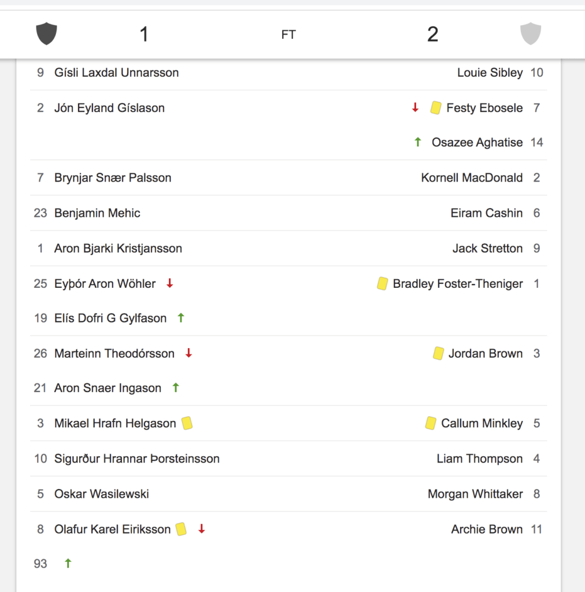
Task: Open Gísli Laxdal Unnarsson's player page
Action: (x=117, y=72)
